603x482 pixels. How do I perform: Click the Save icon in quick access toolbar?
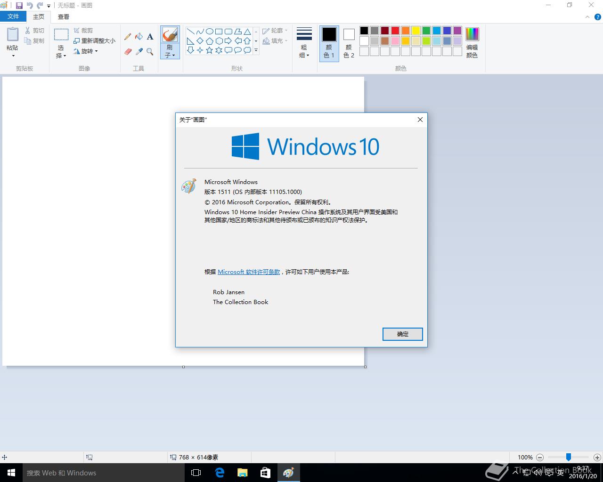(x=19, y=6)
